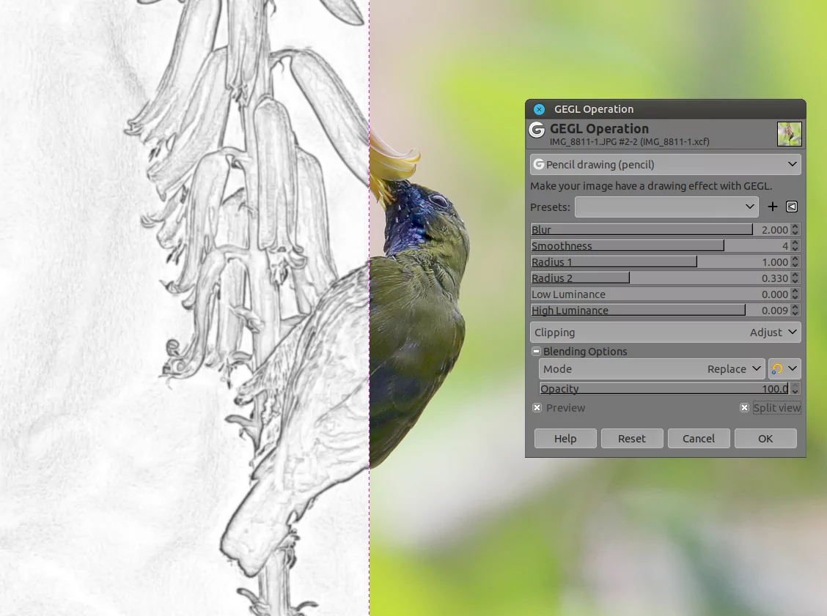This screenshot has width=827, height=616.
Task: Click the Blur value stepper arrows
Action: 795,230
